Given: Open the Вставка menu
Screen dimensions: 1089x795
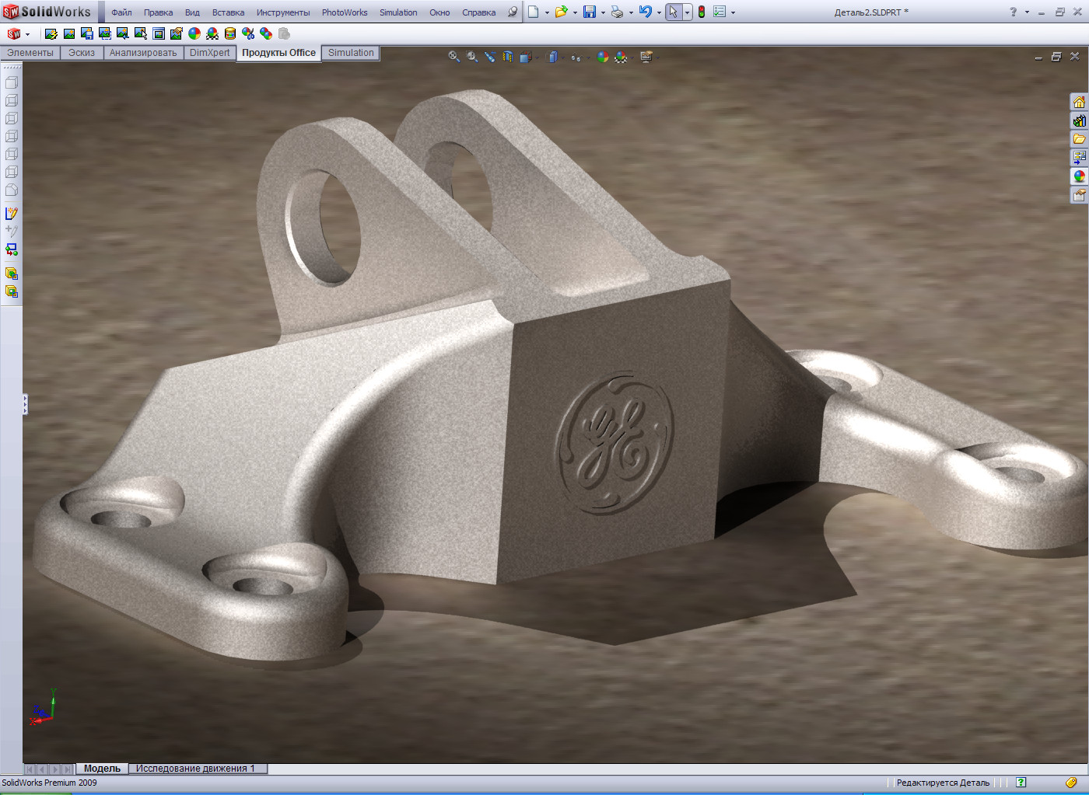Looking at the screenshot, I should coord(228,12).
